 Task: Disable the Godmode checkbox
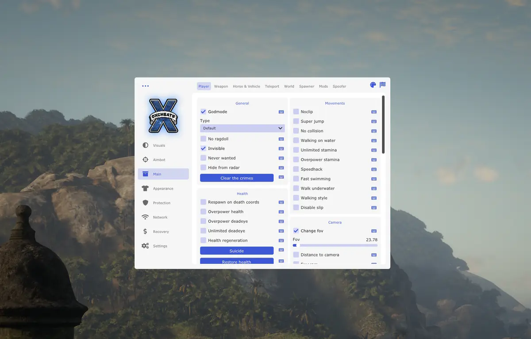(x=203, y=112)
